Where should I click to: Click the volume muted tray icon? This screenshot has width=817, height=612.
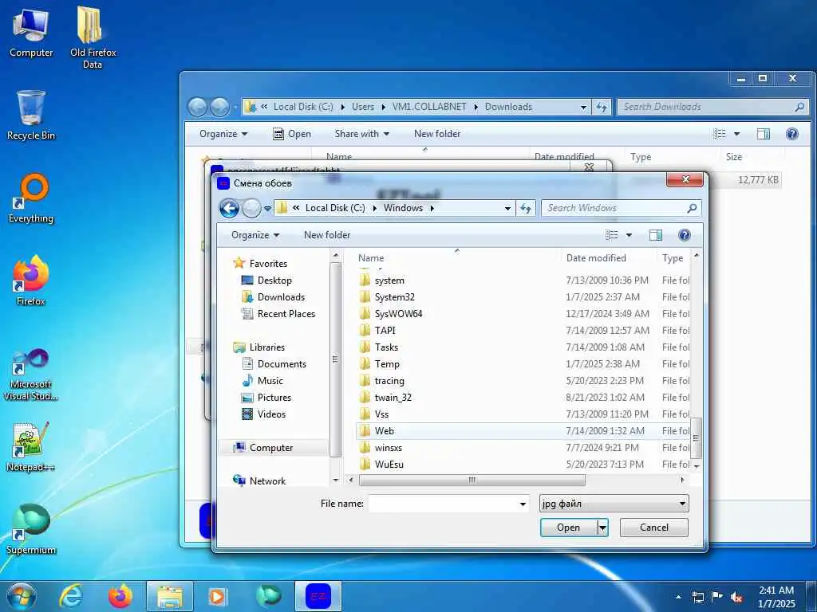736,597
